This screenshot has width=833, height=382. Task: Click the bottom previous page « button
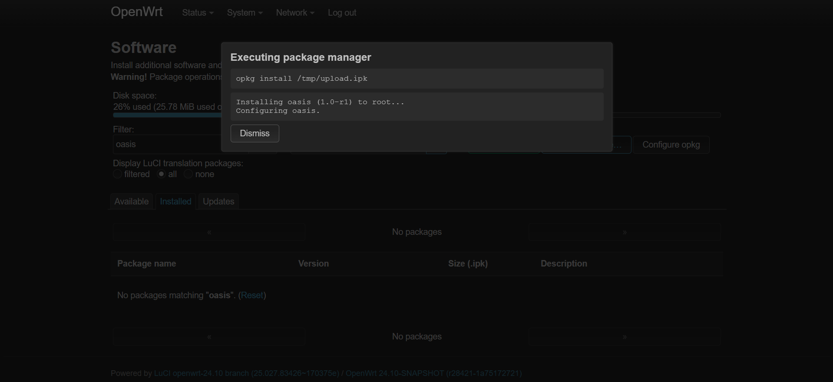click(x=209, y=337)
